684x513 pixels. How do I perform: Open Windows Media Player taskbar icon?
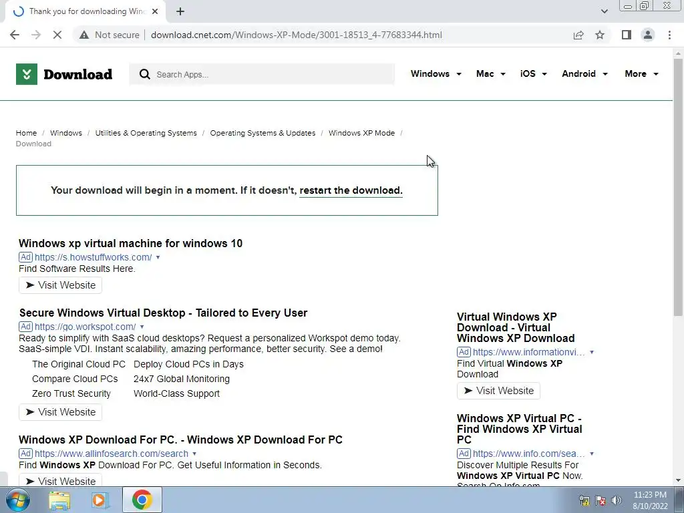(x=100, y=500)
